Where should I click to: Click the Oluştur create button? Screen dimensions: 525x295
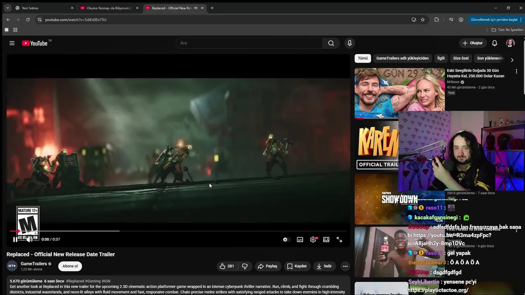point(472,43)
